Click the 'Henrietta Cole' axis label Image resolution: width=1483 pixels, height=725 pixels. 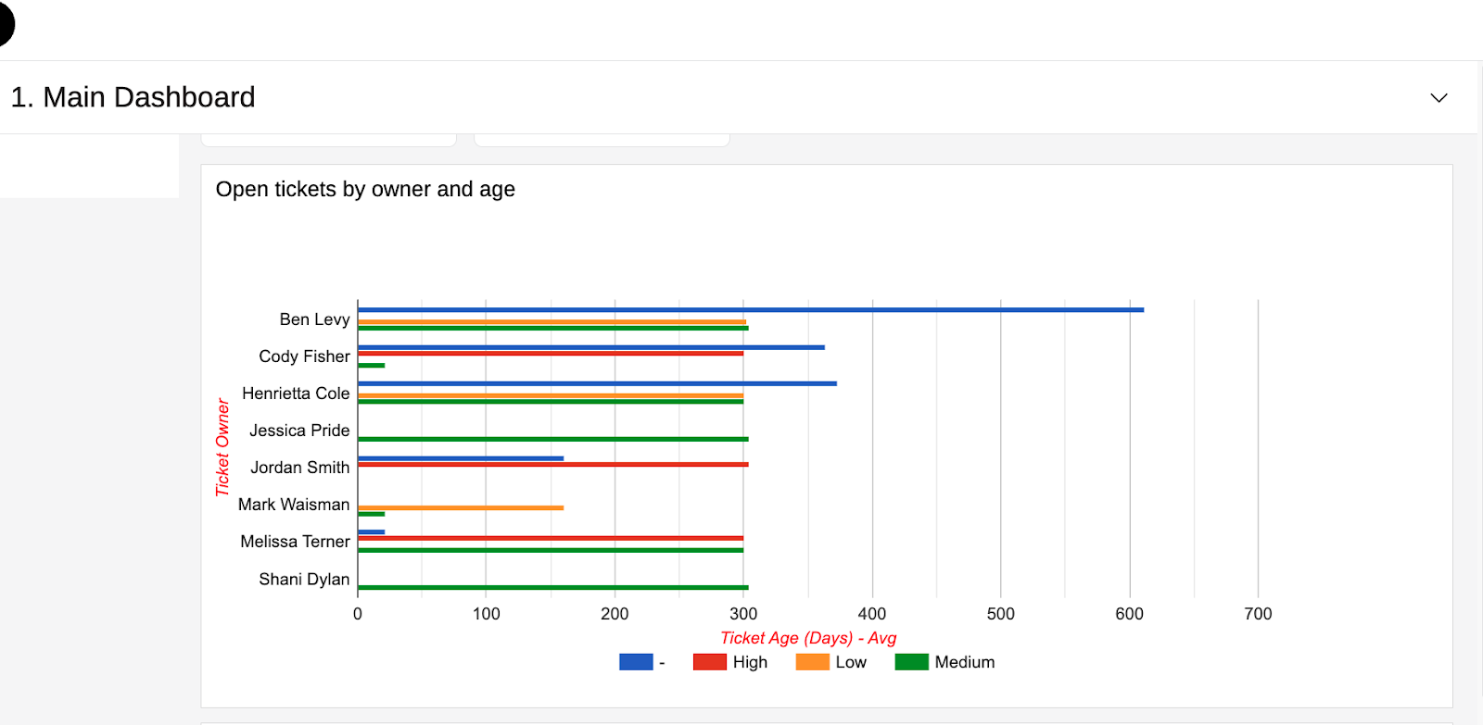(x=296, y=394)
